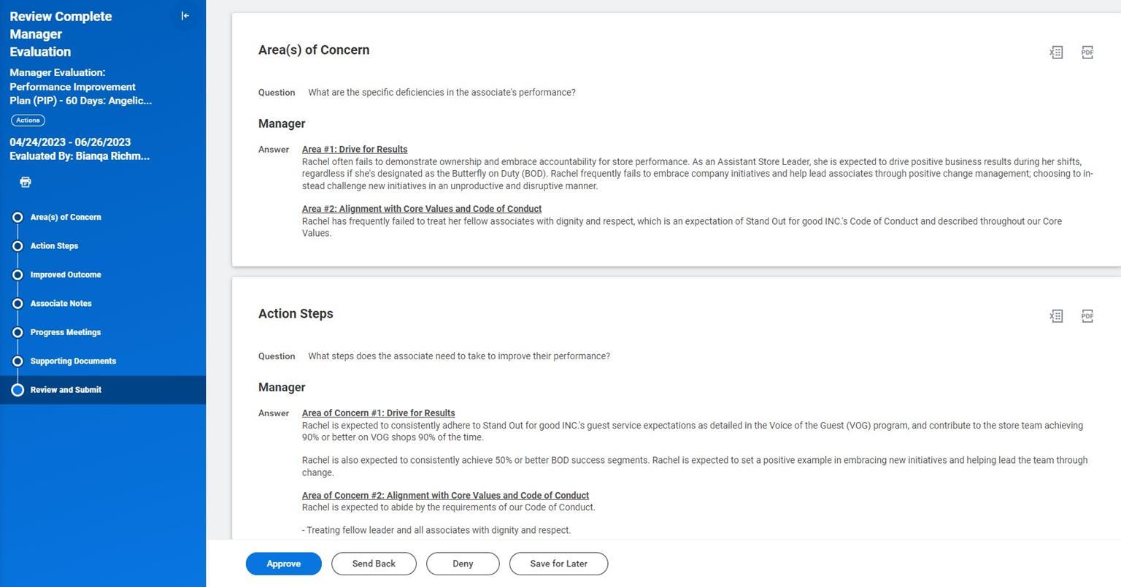Open the Associate Notes step
Viewport: 1121px width, 587px height.
coord(61,303)
